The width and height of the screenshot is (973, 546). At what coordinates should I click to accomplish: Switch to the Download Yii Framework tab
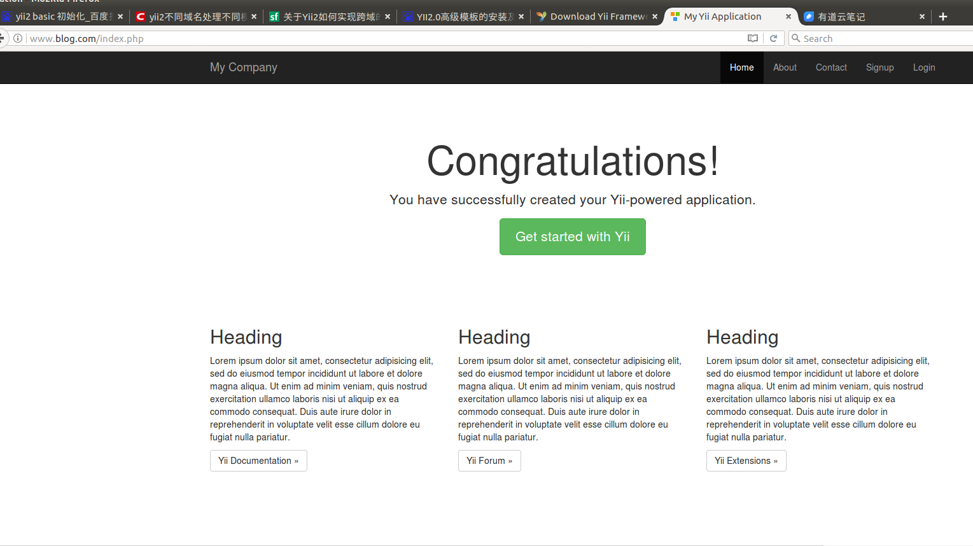[598, 17]
